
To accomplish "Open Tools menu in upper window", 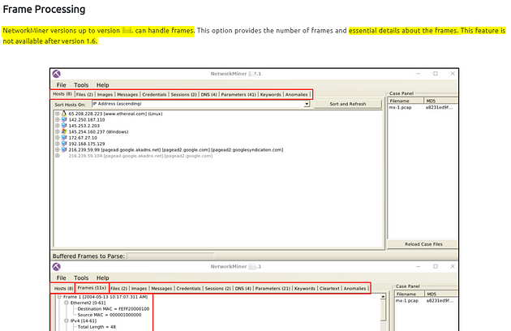I will 81,85.
